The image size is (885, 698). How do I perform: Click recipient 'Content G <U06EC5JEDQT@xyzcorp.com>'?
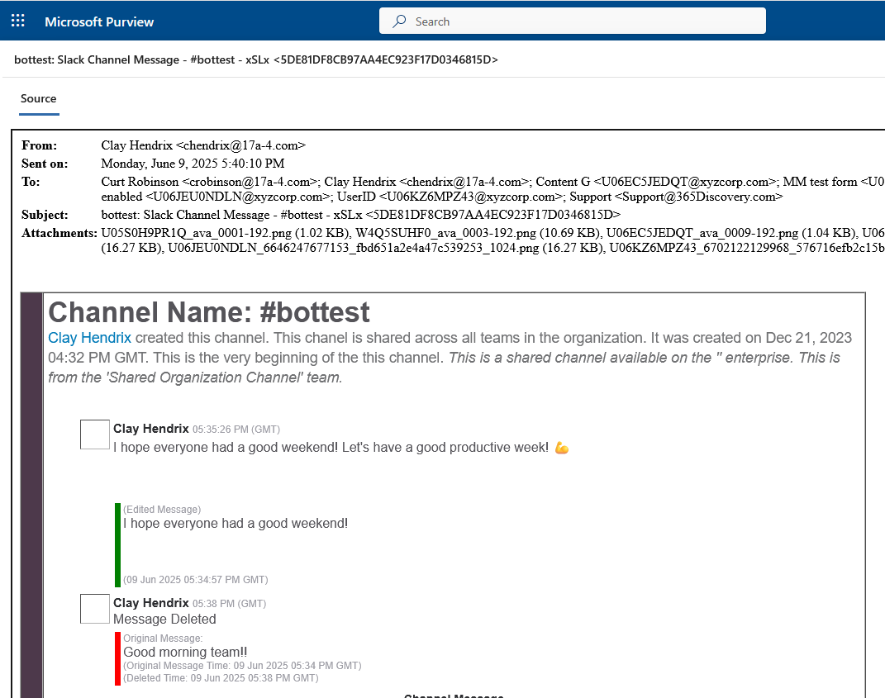[x=656, y=182]
